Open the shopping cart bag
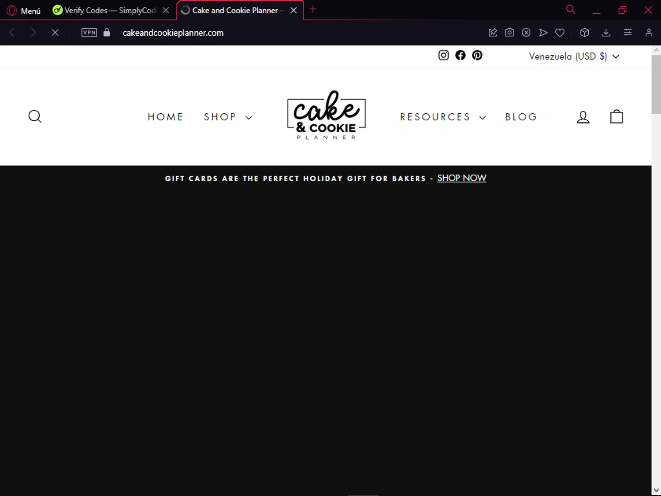The image size is (661, 496). tap(616, 116)
